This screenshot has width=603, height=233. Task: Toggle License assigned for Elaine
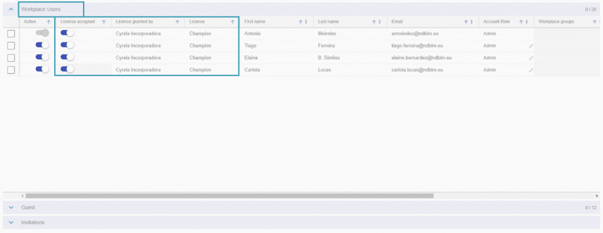point(67,57)
